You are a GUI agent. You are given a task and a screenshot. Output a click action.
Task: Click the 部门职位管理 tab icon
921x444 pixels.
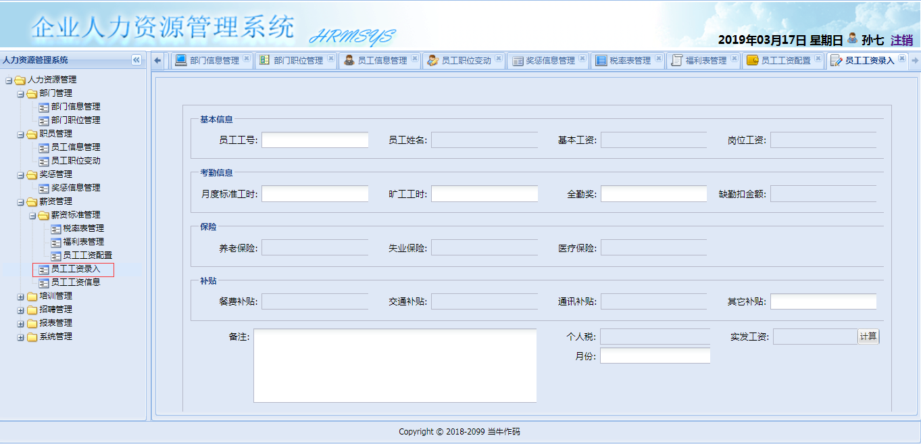pyautogui.click(x=265, y=60)
